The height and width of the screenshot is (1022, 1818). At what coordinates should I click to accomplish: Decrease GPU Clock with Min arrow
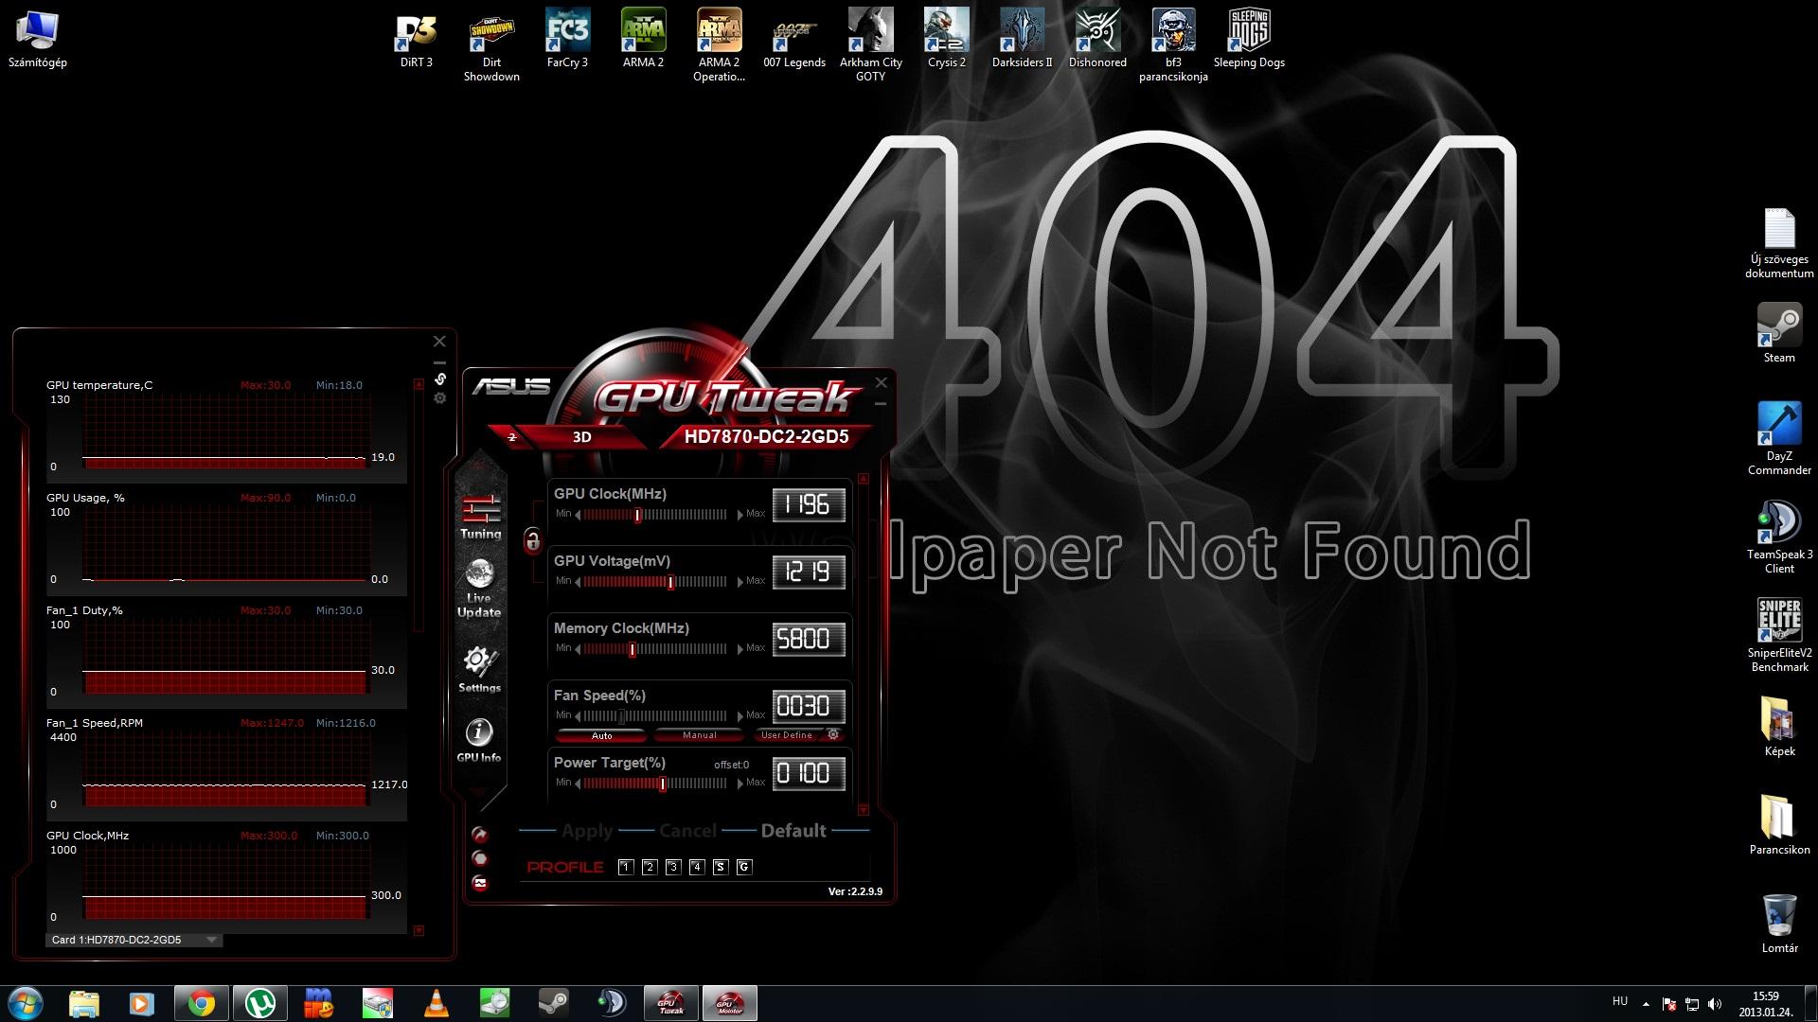[x=578, y=515]
